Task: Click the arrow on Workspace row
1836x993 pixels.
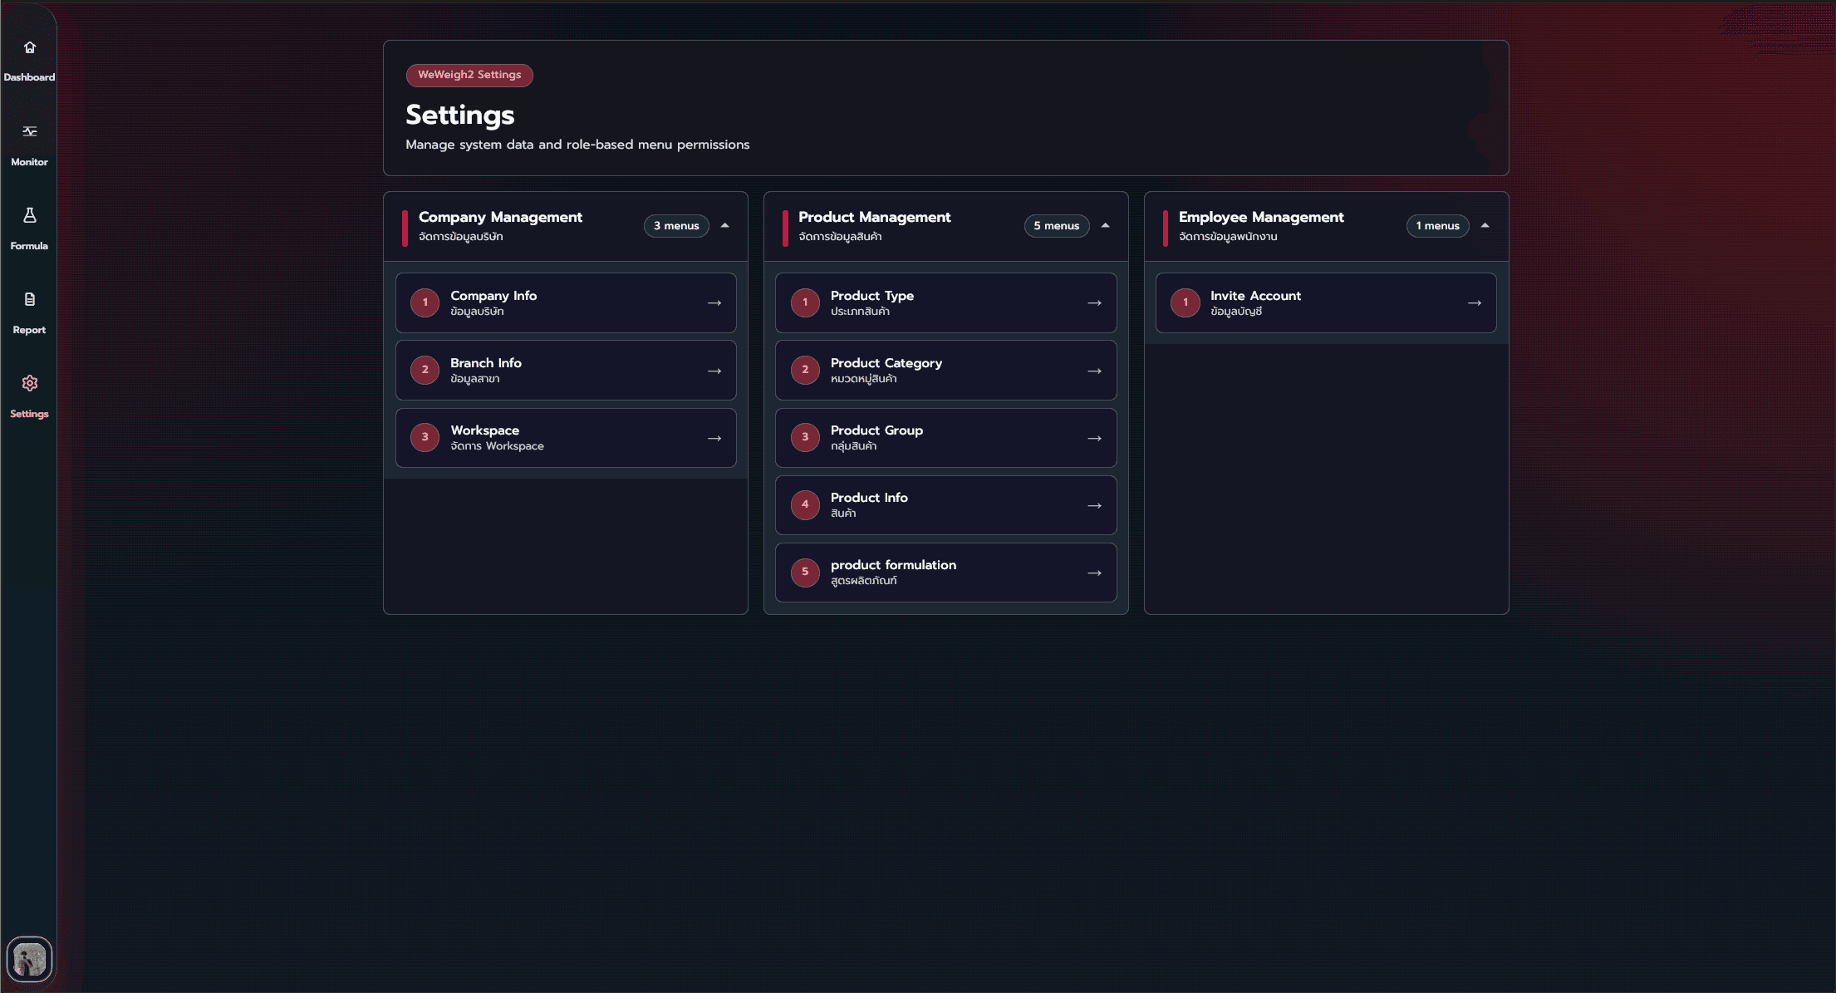Action: pos(714,439)
